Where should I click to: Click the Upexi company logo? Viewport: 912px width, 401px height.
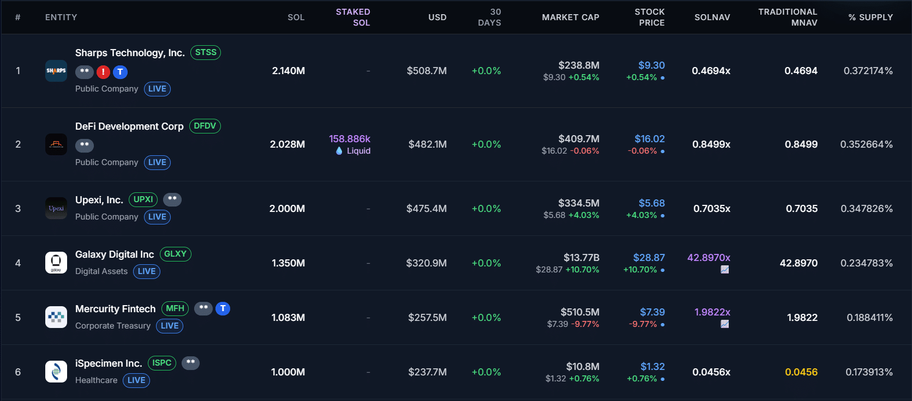click(x=56, y=208)
